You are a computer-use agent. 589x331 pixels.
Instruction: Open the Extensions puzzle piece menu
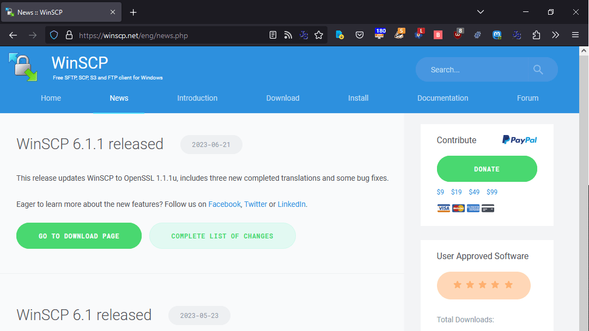click(536, 35)
